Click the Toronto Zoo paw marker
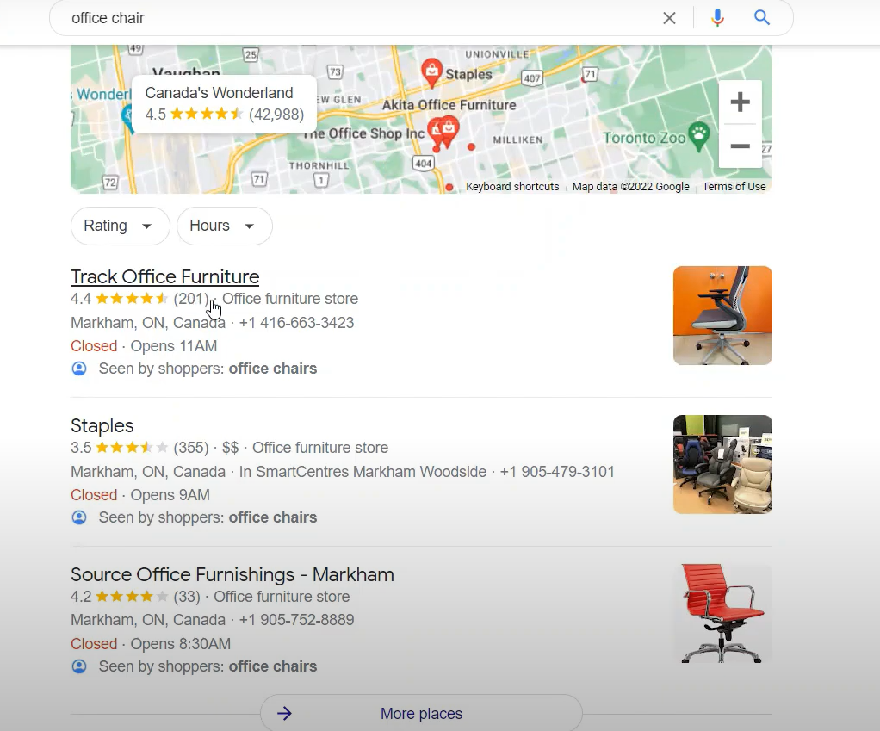Image resolution: width=880 pixels, height=731 pixels. [x=698, y=136]
